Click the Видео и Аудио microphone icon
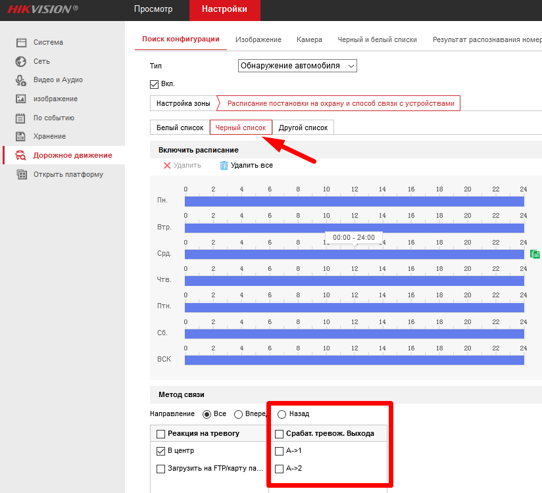The width and height of the screenshot is (542, 493). point(21,80)
